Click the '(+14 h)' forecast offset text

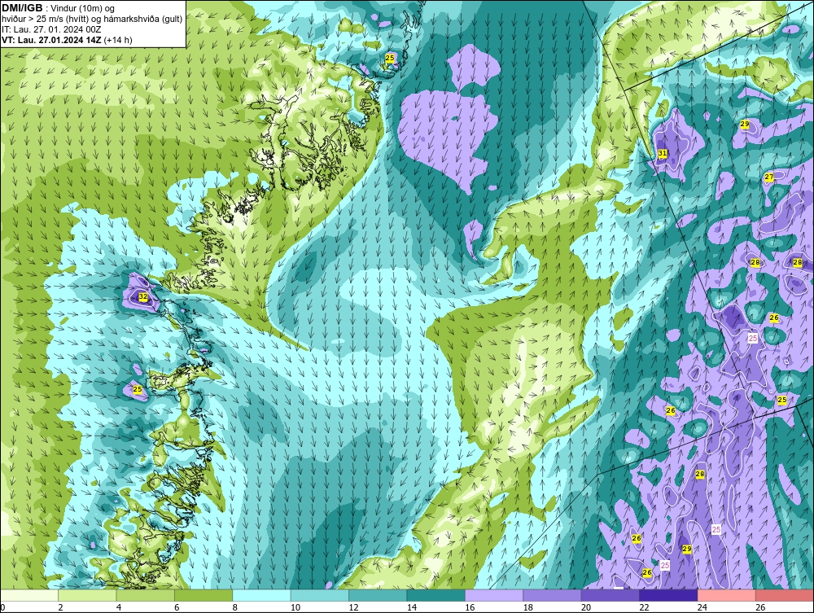(118, 40)
